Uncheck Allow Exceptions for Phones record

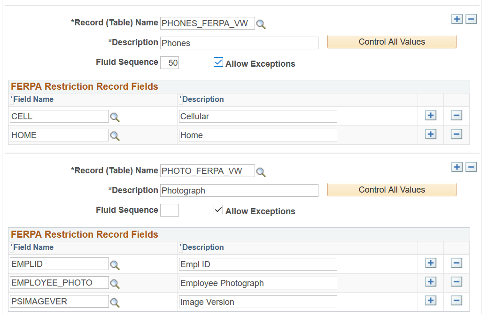click(x=218, y=62)
